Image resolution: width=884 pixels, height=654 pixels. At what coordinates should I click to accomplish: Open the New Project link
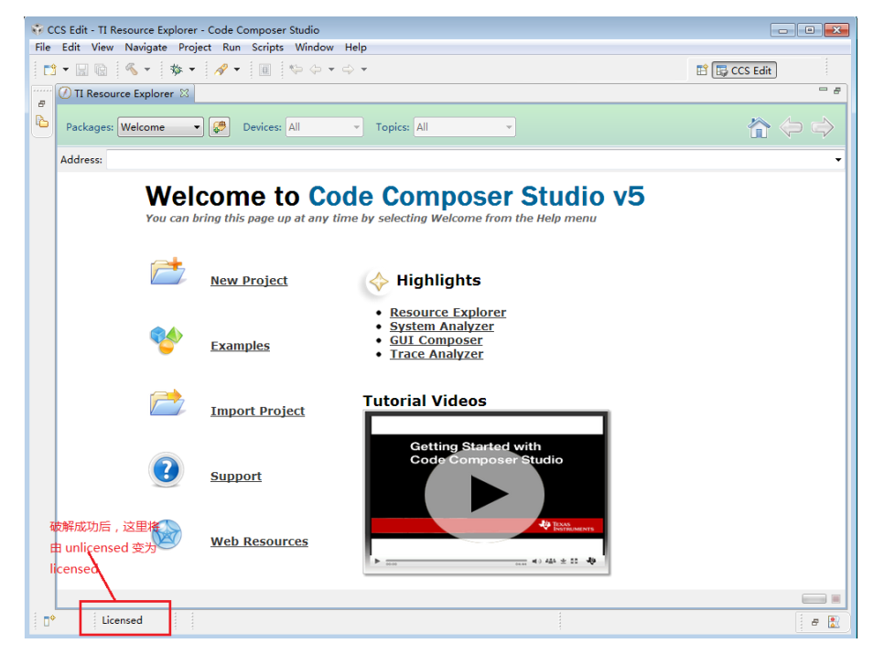pos(249,280)
